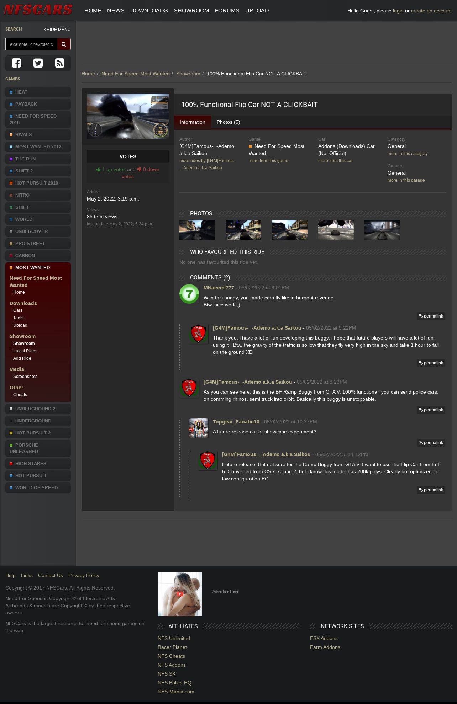Image resolution: width=457 pixels, height=704 pixels.
Task: Open FSX Addons network site link
Action: tap(324, 638)
